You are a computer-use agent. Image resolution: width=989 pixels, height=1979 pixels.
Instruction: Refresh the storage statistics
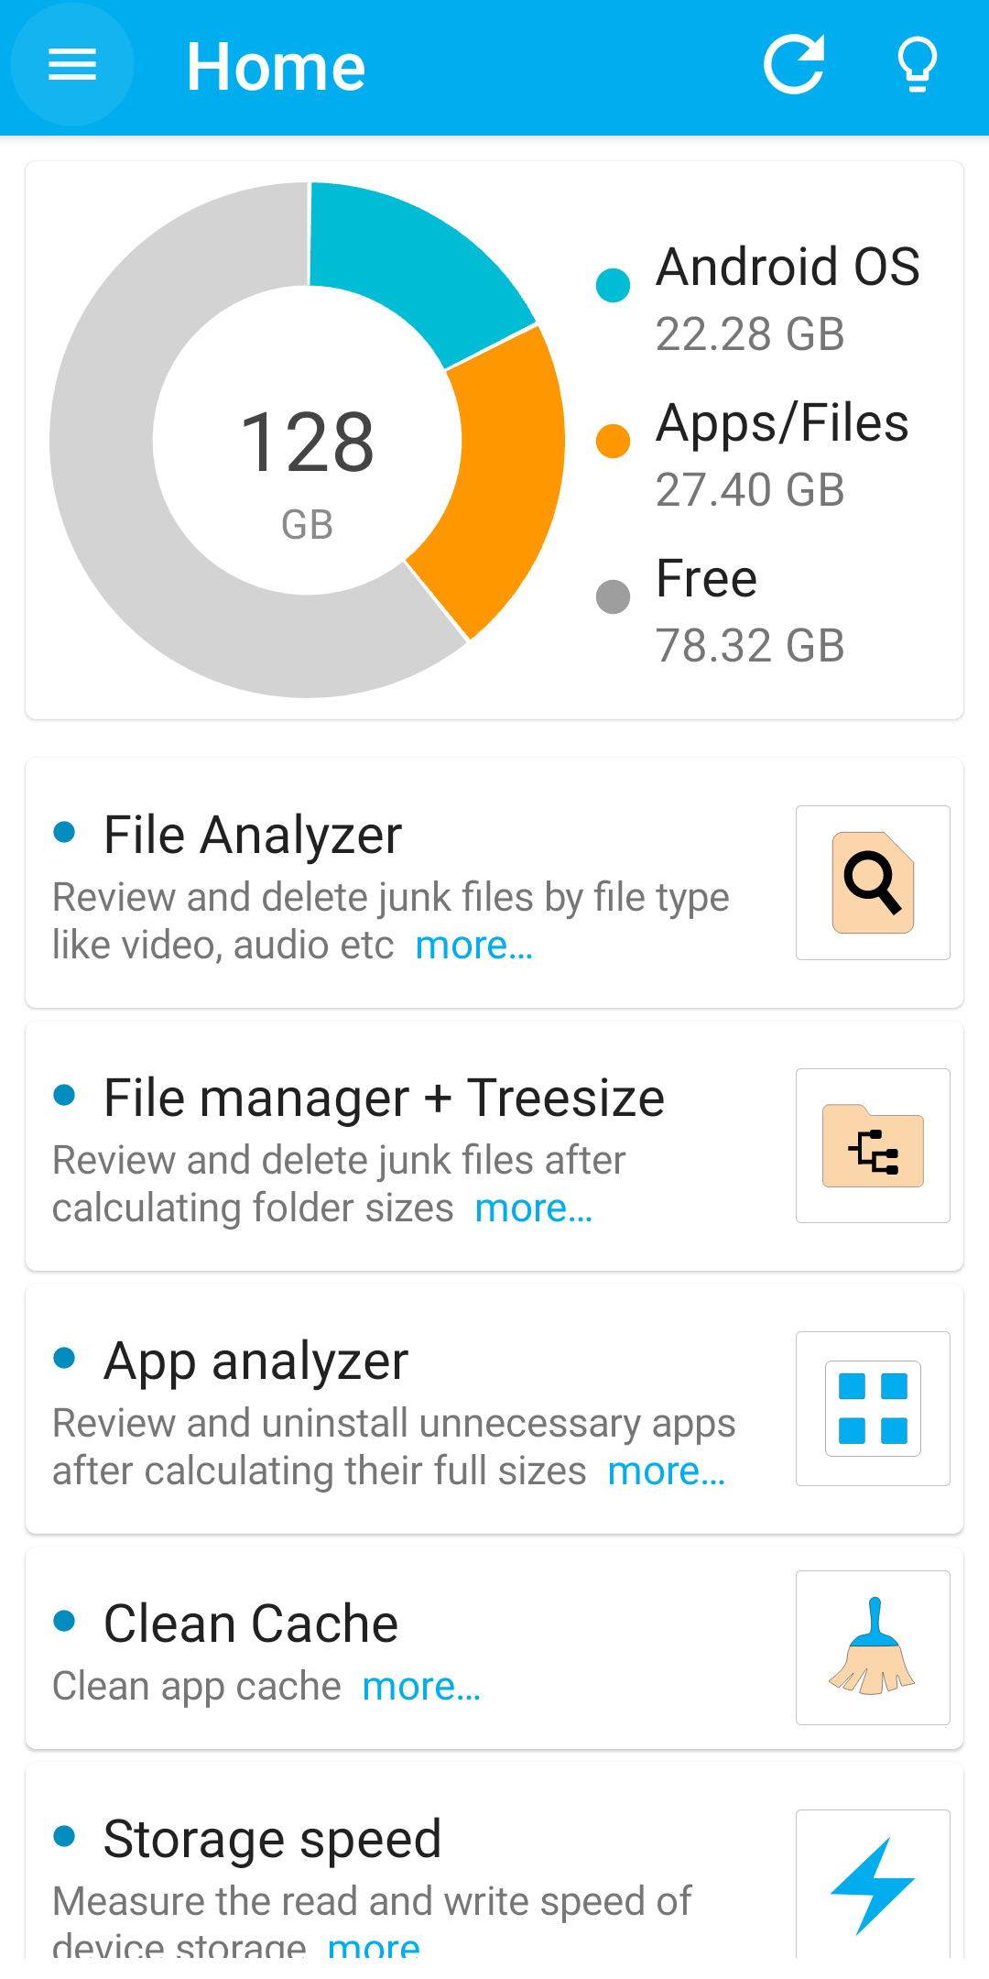pos(795,64)
